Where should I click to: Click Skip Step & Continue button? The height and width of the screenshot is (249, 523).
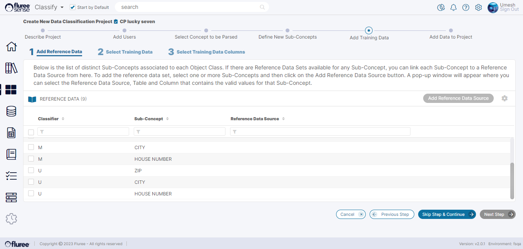pos(447,214)
